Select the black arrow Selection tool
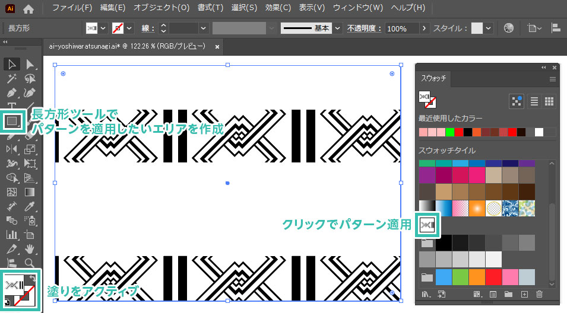567x313 pixels. (x=12, y=65)
